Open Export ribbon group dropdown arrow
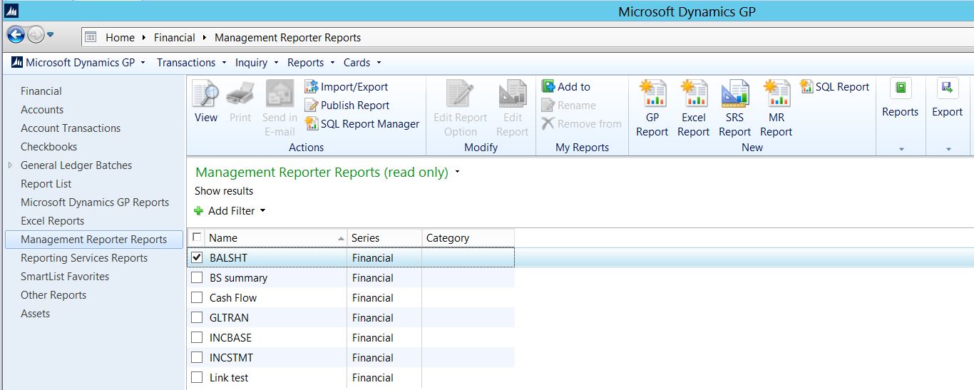This screenshot has width=974, height=390. click(948, 149)
